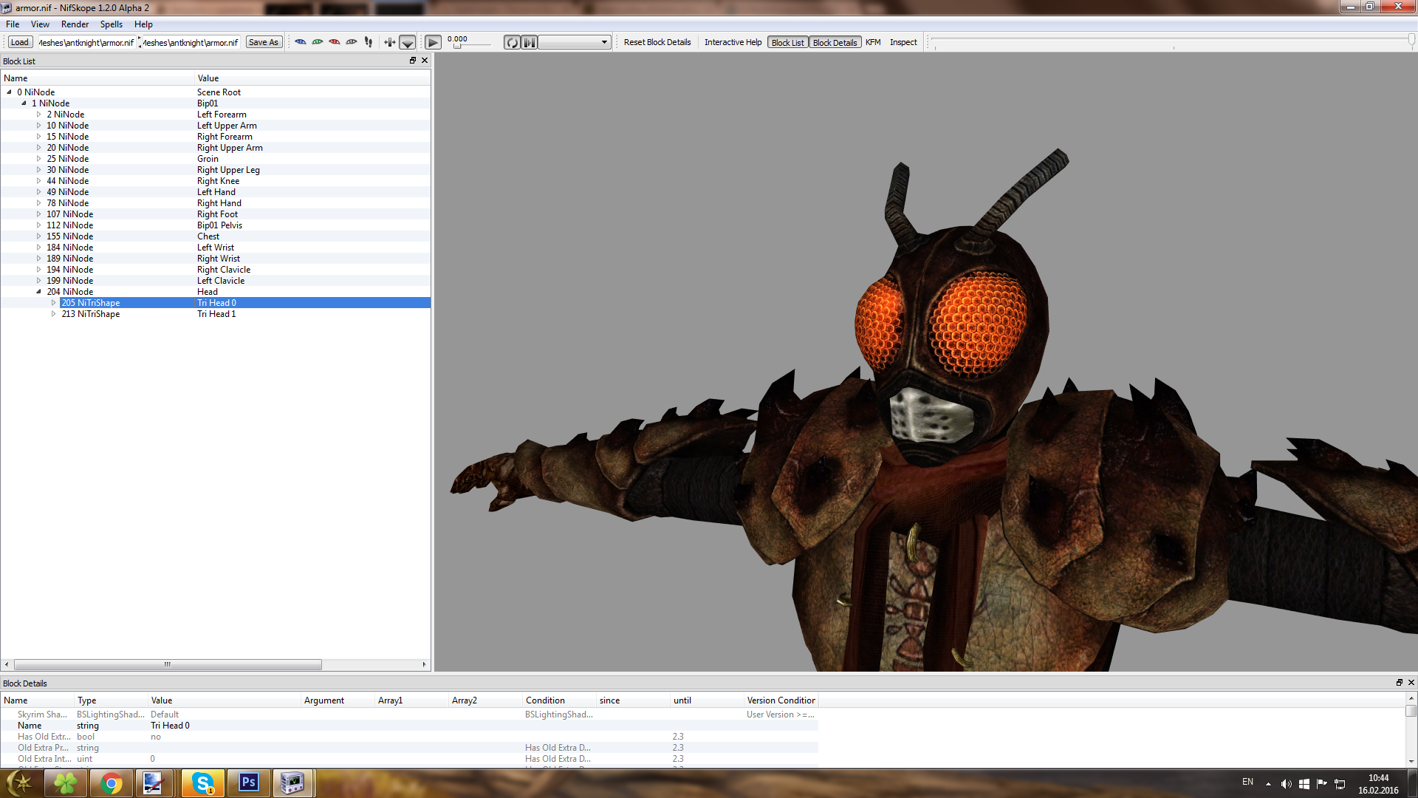Screen dimensions: 1418x798
Task: Toggle the Block List panel button
Action: (x=787, y=42)
